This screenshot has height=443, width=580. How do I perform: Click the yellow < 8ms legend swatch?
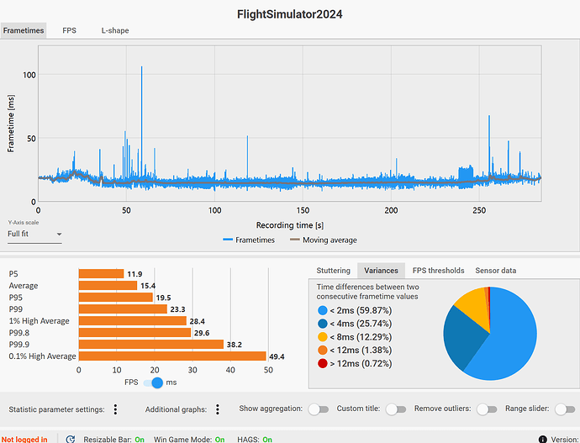click(323, 337)
